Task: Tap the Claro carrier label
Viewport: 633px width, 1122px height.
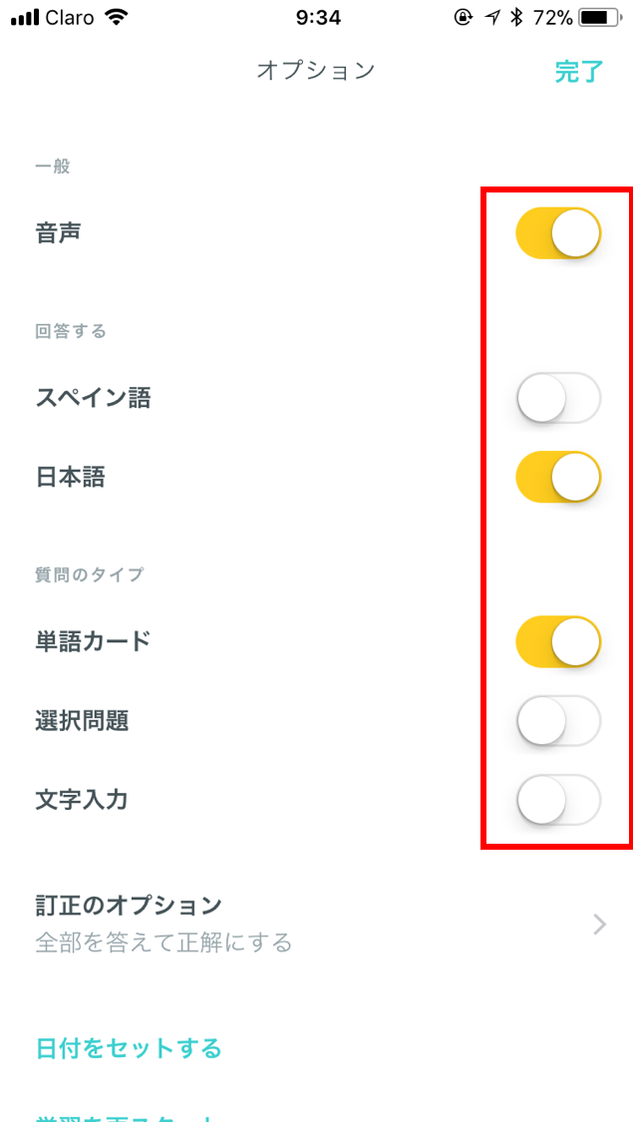Action: (70, 19)
